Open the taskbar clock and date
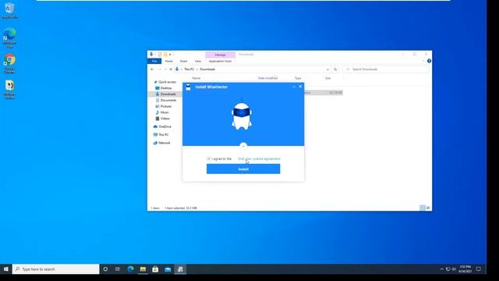This screenshot has width=499, height=281. pos(465,269)
